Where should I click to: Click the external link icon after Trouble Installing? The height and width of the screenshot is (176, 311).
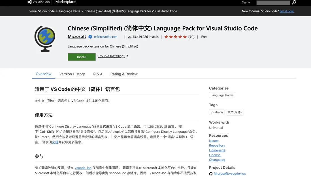(x=127, y=56)
